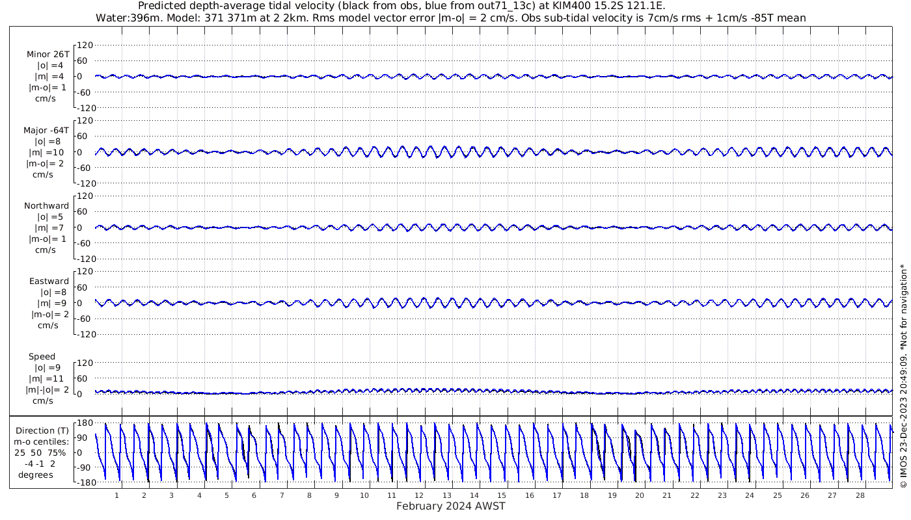Select the "Direction (T)" panel label
The width and height of the screenshot is (911, 520).
pyautogui.click(x=42, y=431)
